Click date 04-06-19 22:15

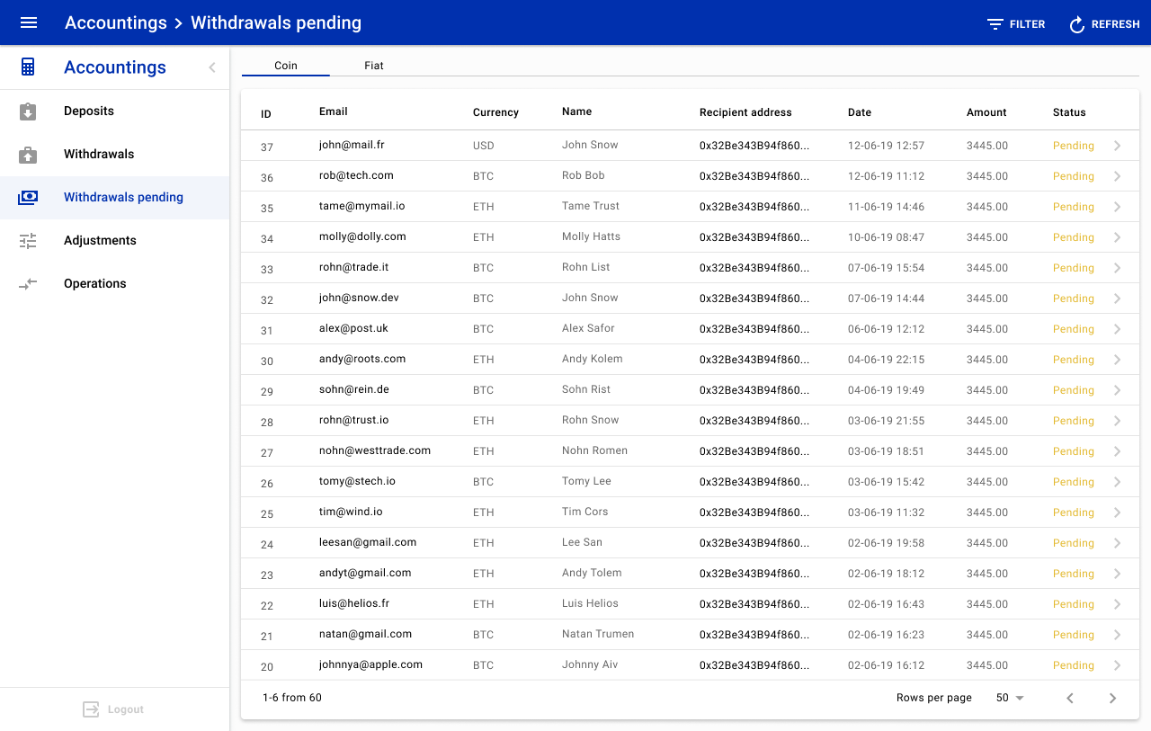886,360
